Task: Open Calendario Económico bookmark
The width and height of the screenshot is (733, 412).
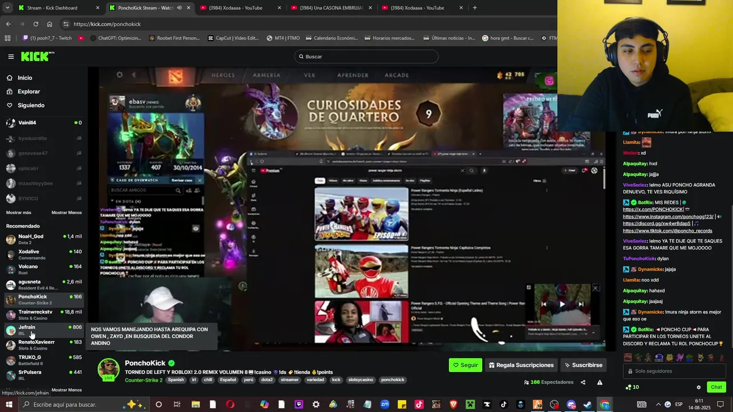Action: (x=332, y=38)
